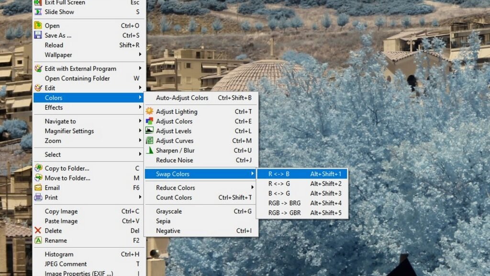Screen dimensions: 490x276
Task: Open Image Properties (EXIF ...)
Action: [89, 273]
